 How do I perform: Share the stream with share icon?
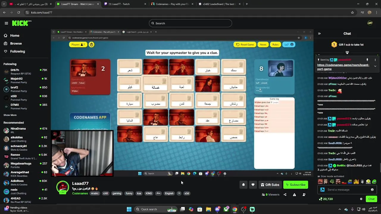[285, 195]
